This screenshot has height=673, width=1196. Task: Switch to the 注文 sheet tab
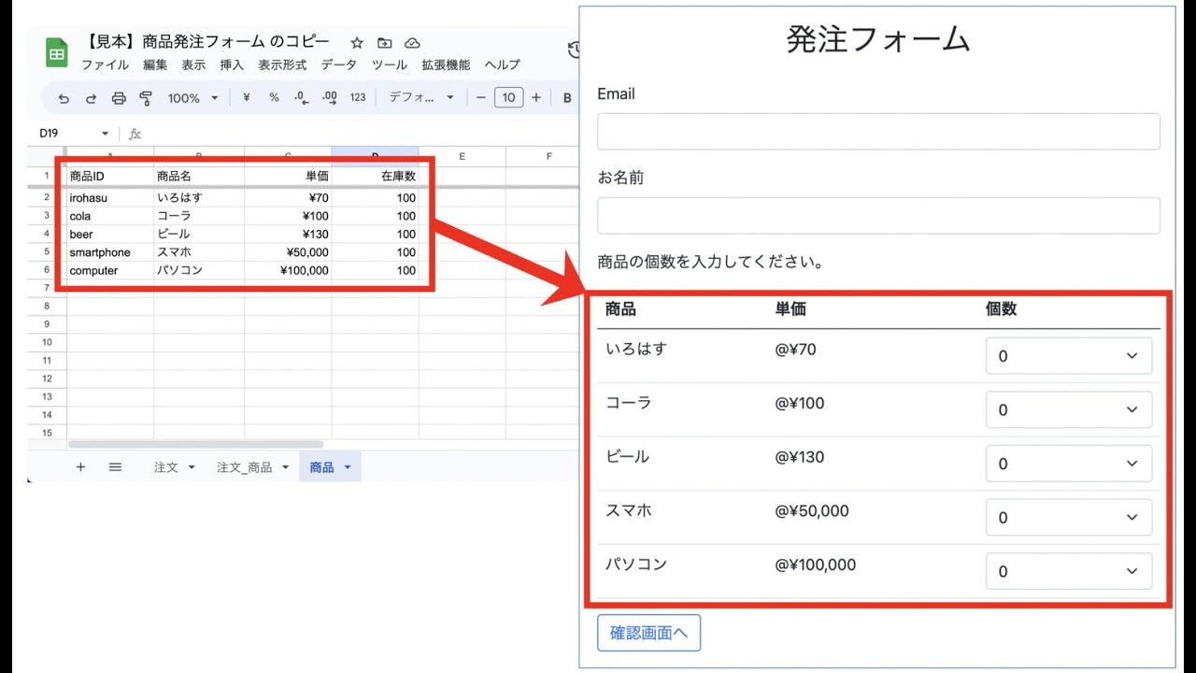[166, 467]
